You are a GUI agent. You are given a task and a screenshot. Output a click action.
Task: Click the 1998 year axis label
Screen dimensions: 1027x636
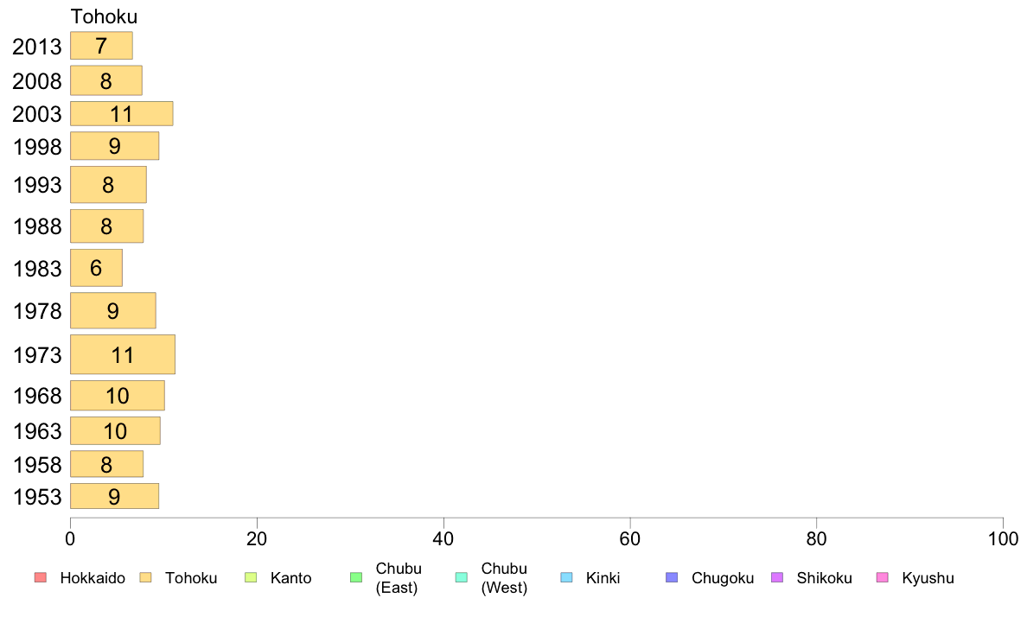tap(37, 147)
